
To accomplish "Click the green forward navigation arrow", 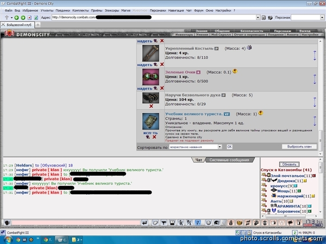I will pyautogui.click(x=23, y=18).
